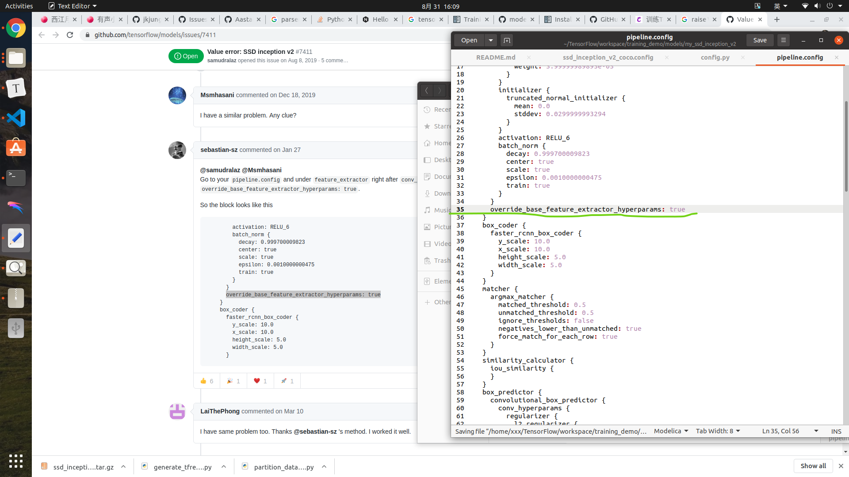The width and height of the screenshot is (849, 477).
Task: Open a new browser tab with the plus icon
Action: click(x=777, y=19)
